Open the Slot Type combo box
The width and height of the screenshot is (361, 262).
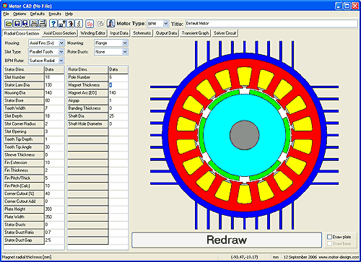coord(61,52)
